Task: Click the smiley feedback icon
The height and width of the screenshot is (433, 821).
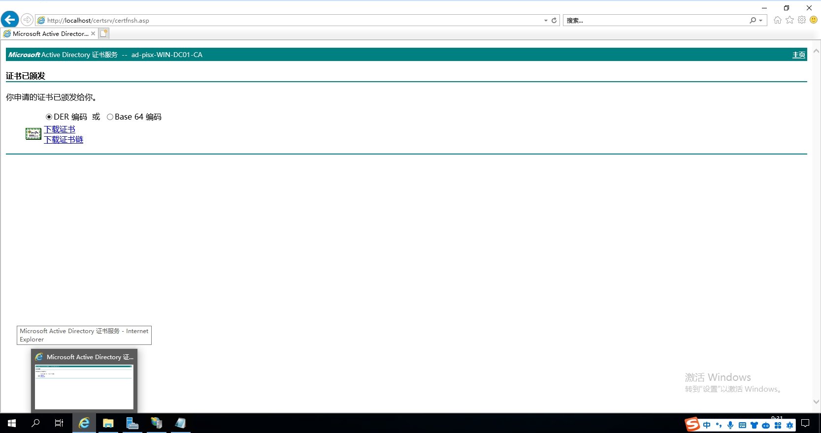Action: [x=814, y=20]
